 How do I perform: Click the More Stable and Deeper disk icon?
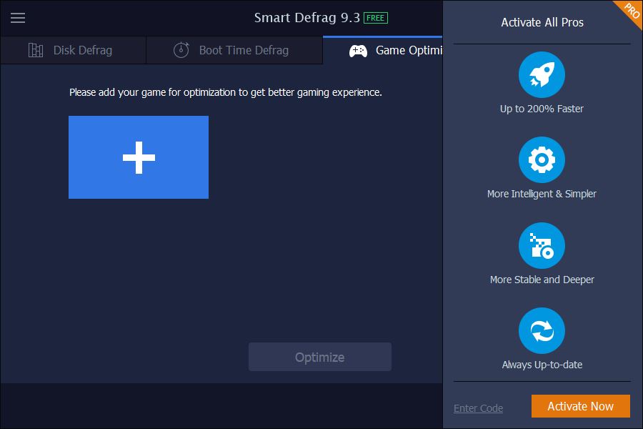(x=542, y=245)
